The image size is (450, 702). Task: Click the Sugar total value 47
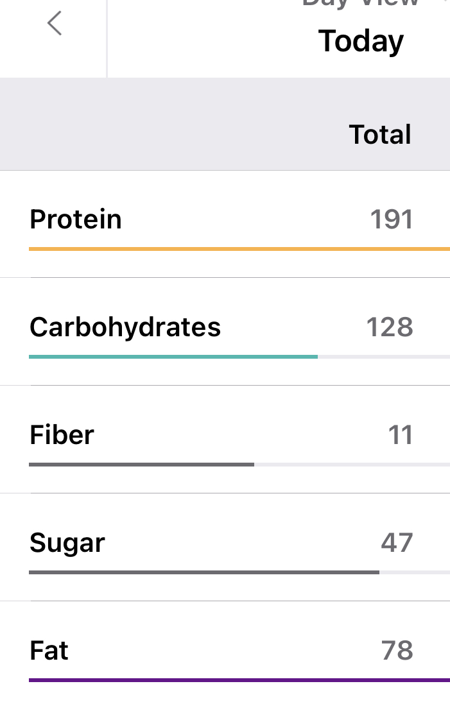click(397, 543)
